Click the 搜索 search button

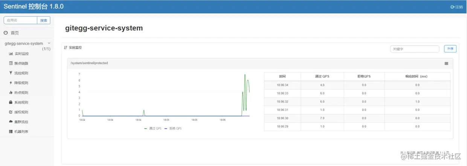(x=44, y=20)
